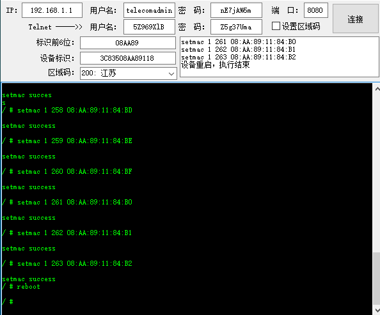The width and height of the screenshot is (380, 315).
Task: Click terminal line setmac 1 259 08:AA:89:11:84:BE
Action: click(67, 141)
